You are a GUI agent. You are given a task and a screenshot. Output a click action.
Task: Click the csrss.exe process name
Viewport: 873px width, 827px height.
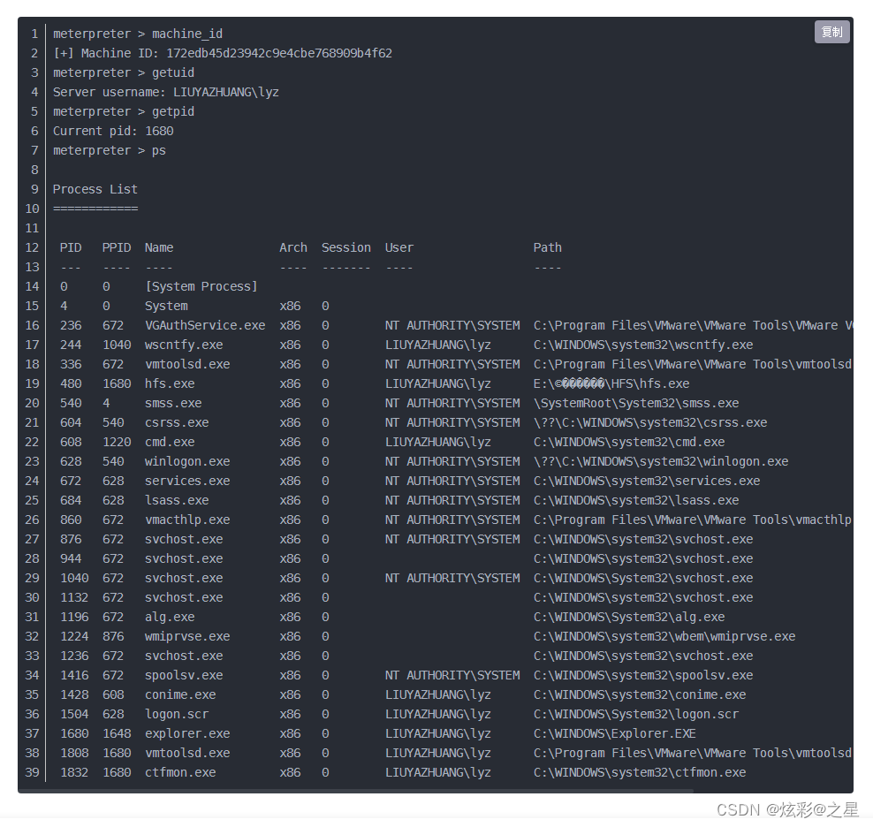[177, 422]
